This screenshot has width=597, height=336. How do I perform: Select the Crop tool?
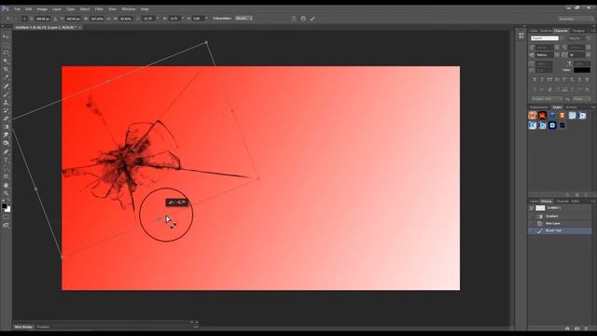tap(6, 69)
